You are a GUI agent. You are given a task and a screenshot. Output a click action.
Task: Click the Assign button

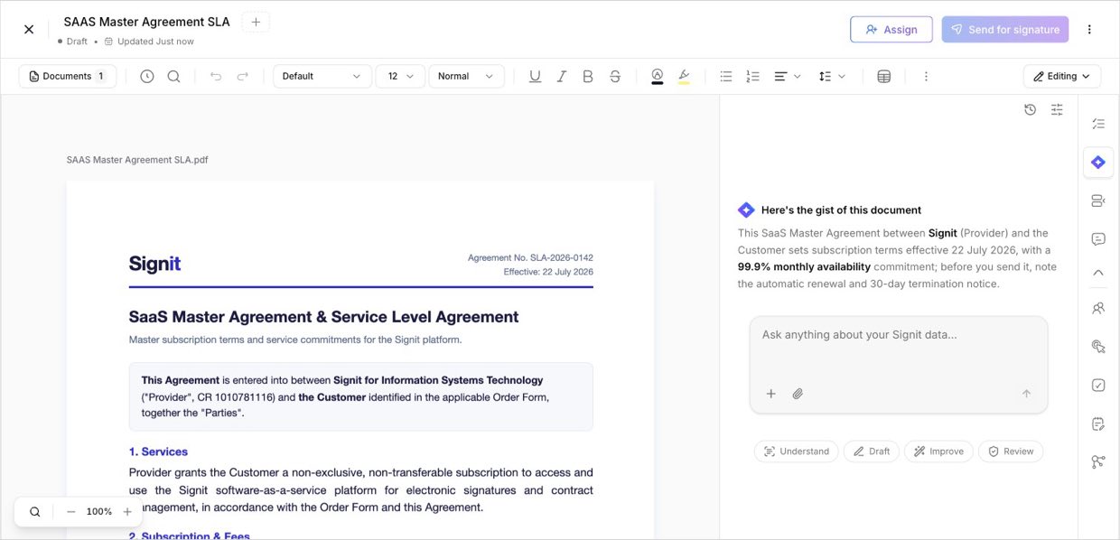891,29
